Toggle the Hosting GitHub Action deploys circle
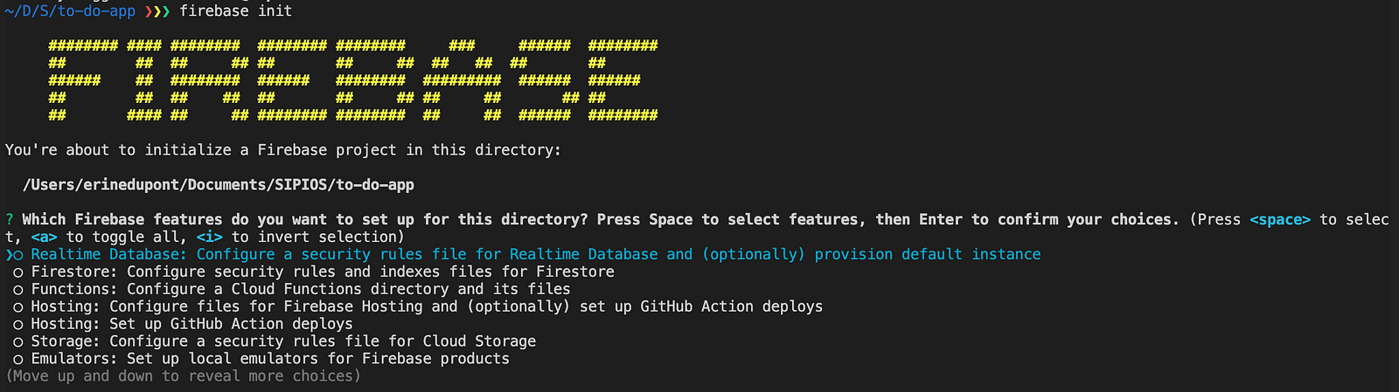This screenshot has width=1399, height=392. coord(17,325)
